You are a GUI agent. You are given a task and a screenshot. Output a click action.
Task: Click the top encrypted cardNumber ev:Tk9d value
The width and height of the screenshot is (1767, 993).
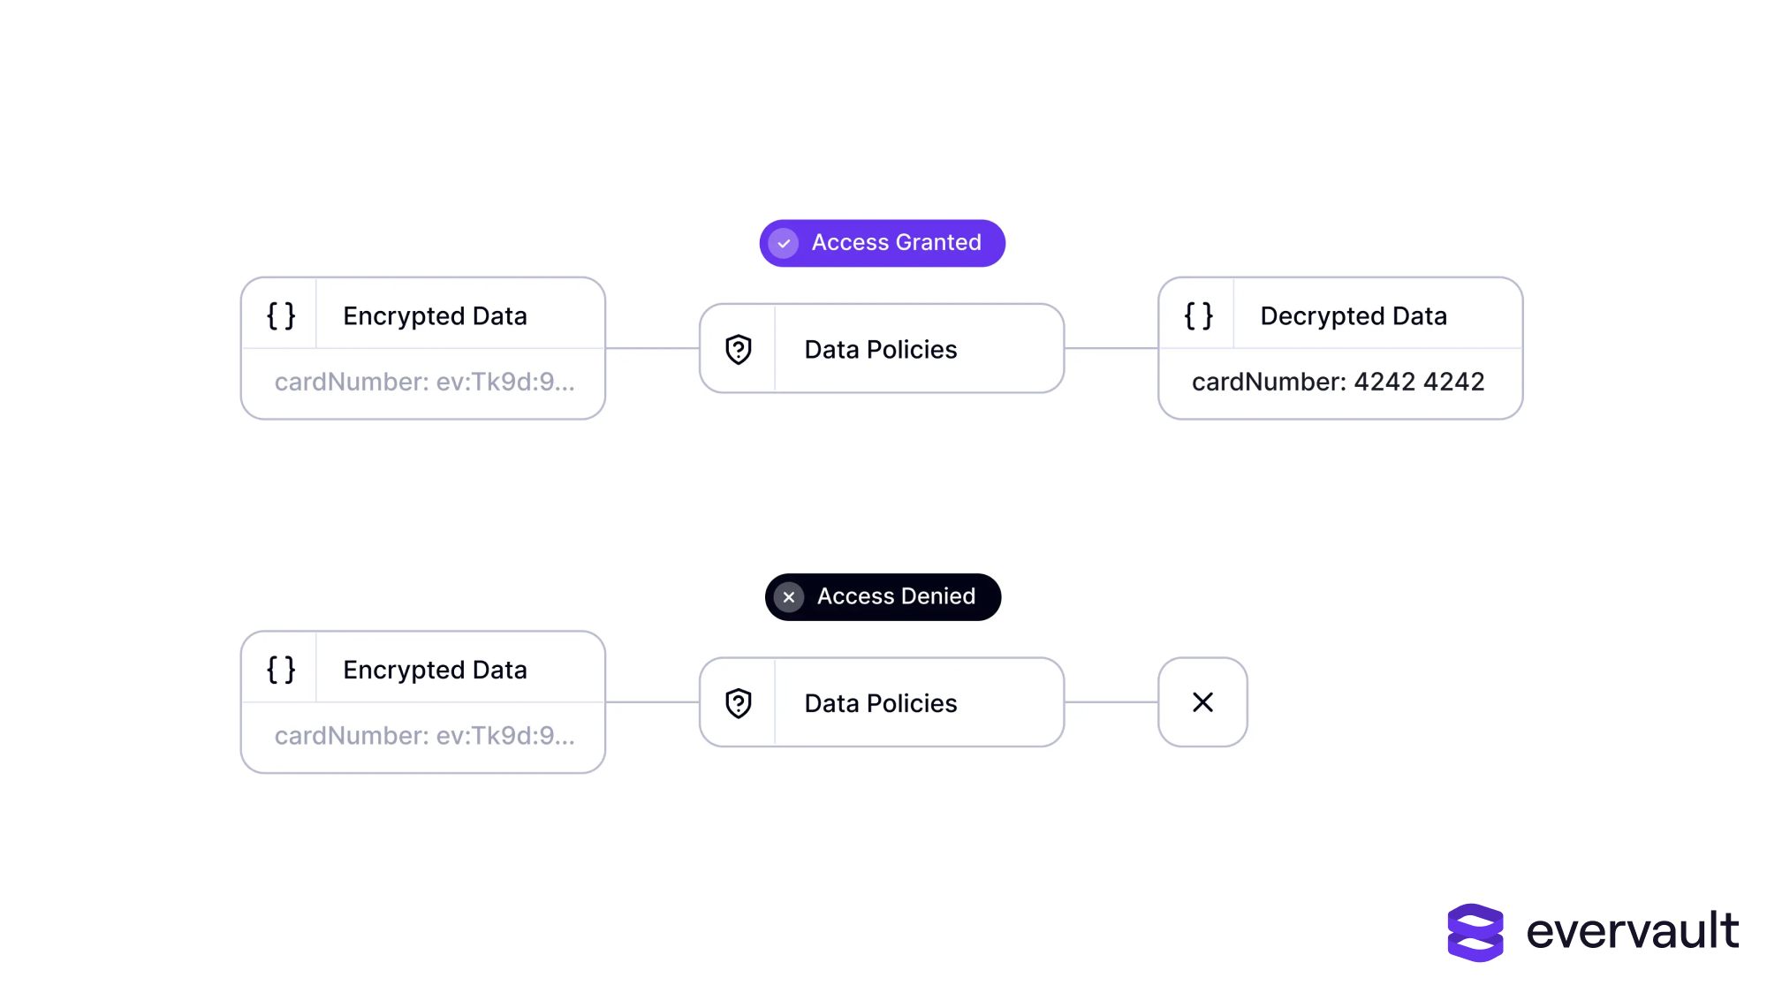pos(424,382)
